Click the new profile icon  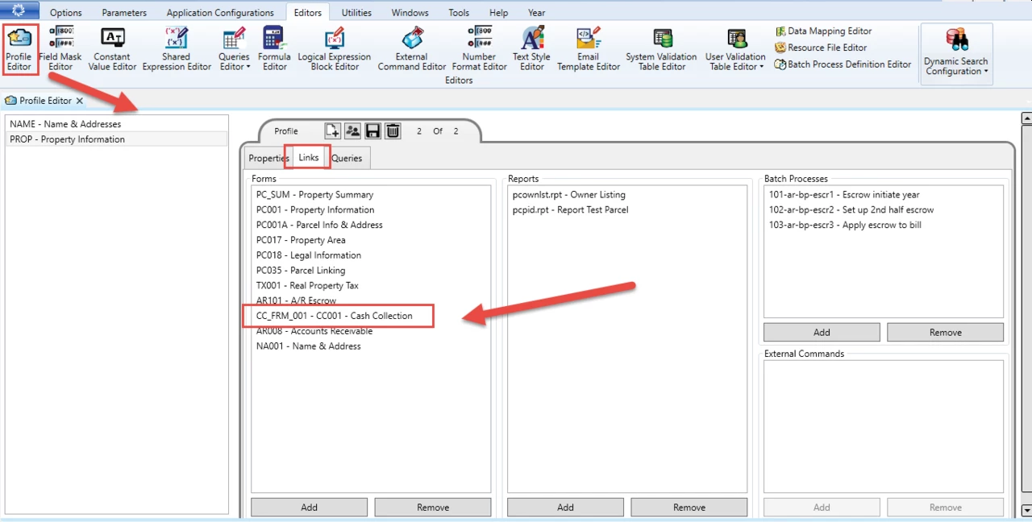point(332,131)
